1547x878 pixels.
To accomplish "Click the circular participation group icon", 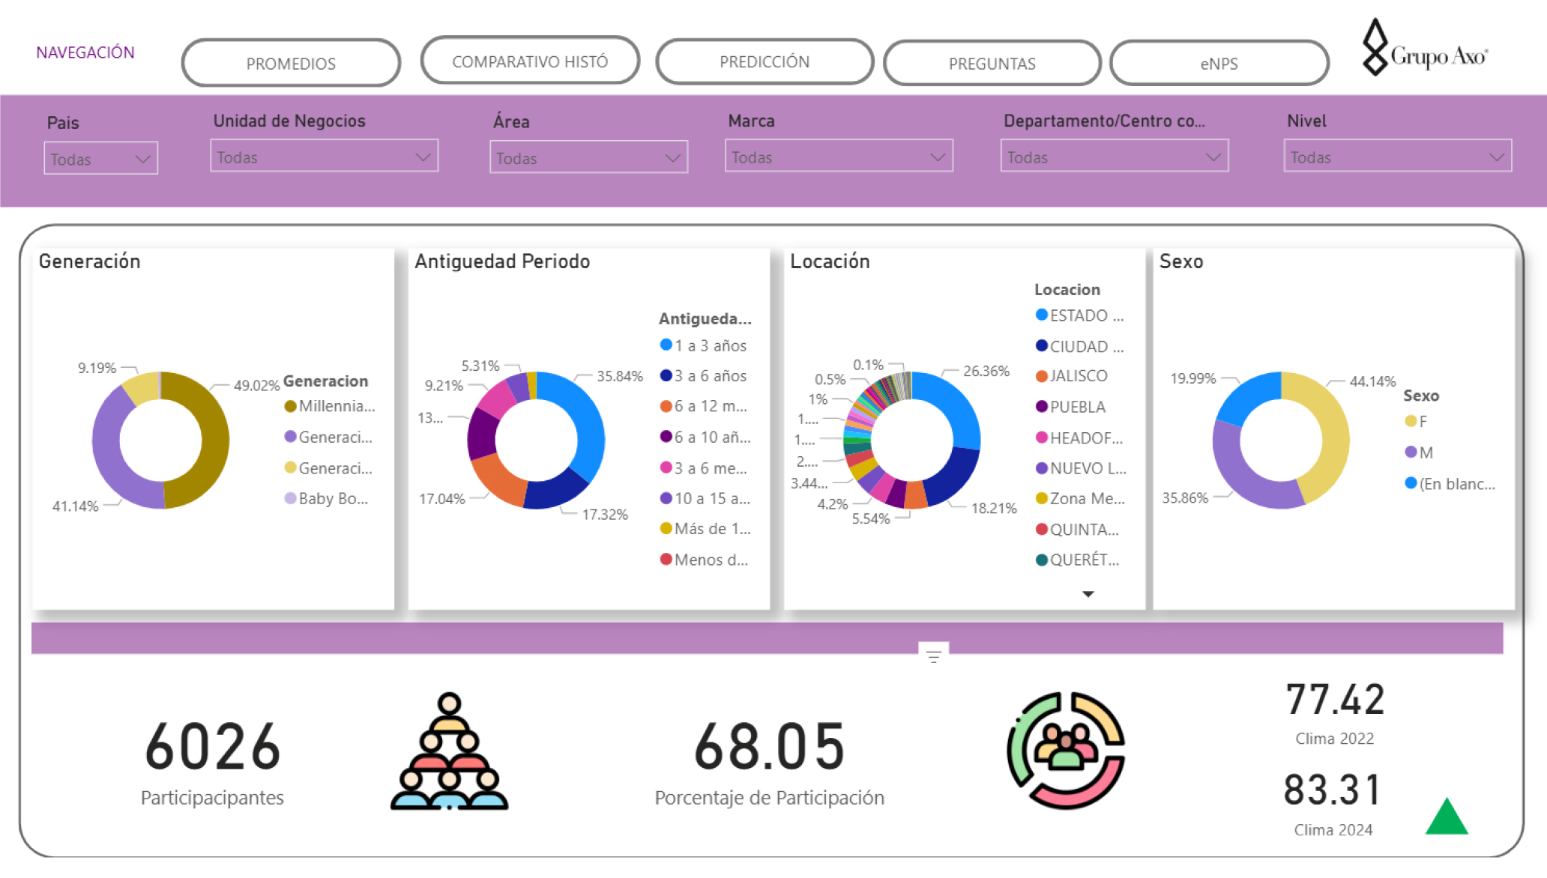I will coord(1065,750).
